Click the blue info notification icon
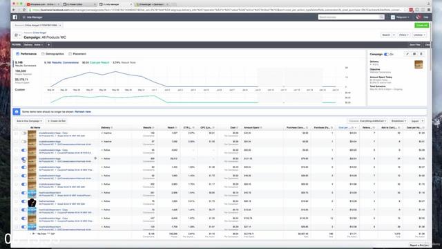Viewport: 442px width, 249px height. [17, 112]
